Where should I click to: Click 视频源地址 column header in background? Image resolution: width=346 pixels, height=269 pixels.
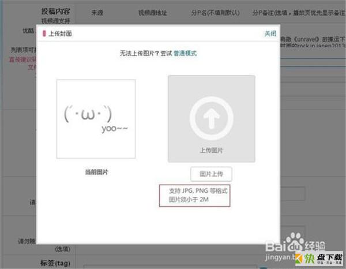(x=152, y=13)
